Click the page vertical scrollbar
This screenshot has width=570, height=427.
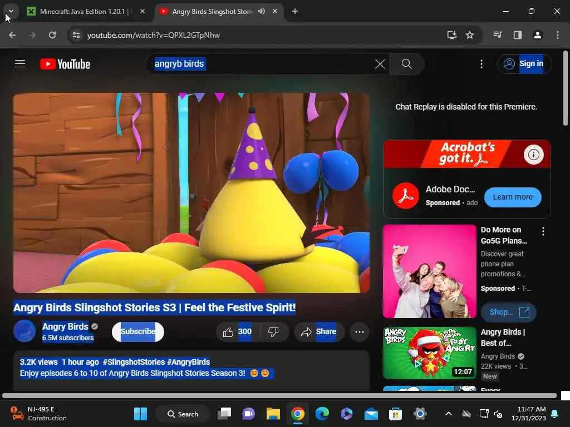pyautogui.click(x=566, y=88)
